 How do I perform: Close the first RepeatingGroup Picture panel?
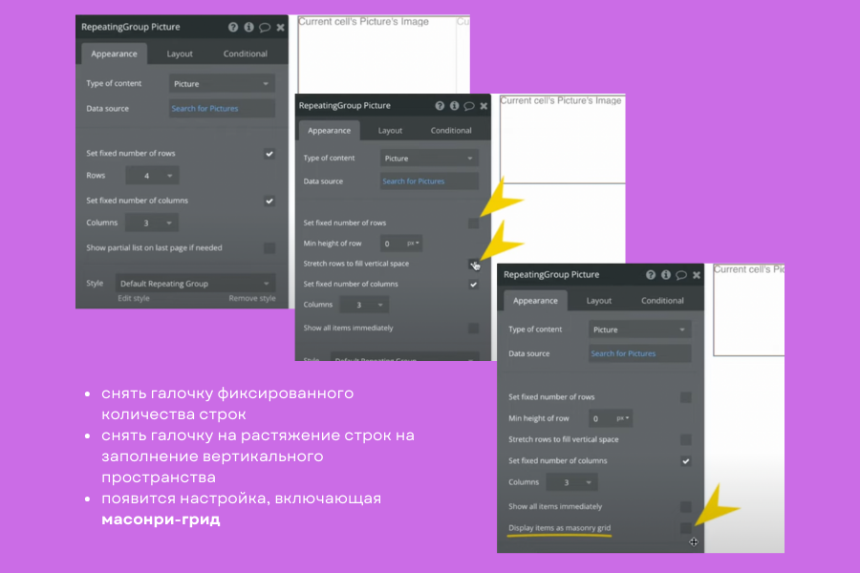[280, 28]
